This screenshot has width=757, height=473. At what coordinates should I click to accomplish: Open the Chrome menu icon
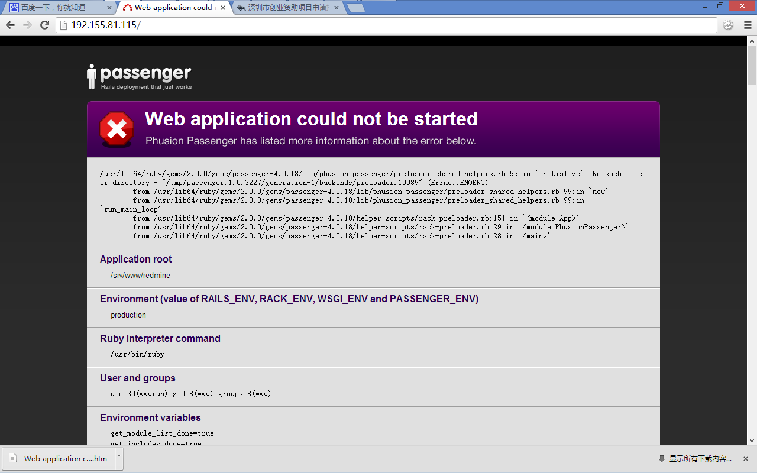tap(747, 25)
